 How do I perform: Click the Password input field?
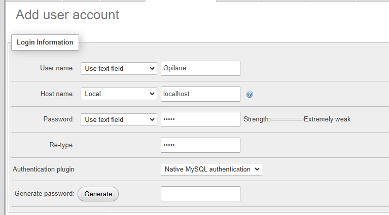[x=200, y=119]
